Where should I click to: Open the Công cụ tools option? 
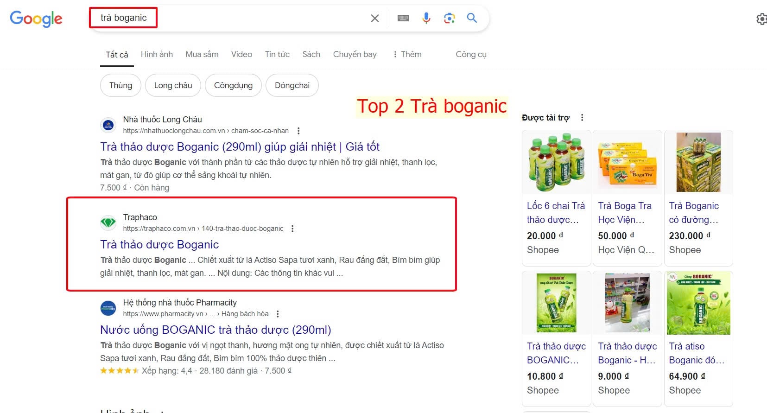471,54
